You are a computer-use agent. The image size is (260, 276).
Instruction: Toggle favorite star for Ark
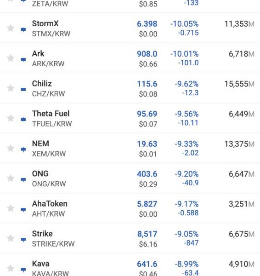(11, 58)
